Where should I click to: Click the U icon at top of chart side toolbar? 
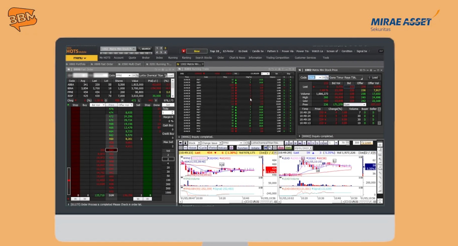coord(380,144)
